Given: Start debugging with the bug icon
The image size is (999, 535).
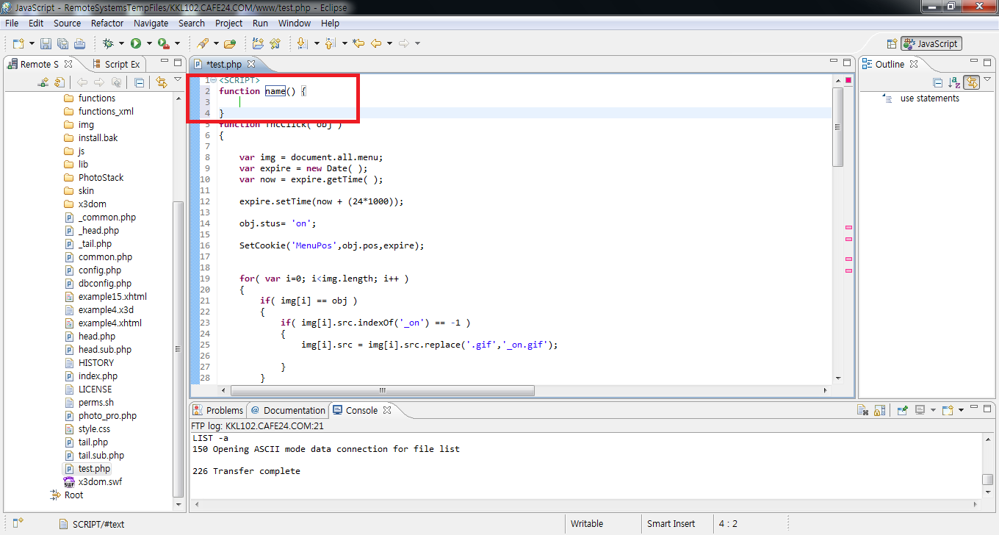Looking at the screenshot, I should click(108, 44).
